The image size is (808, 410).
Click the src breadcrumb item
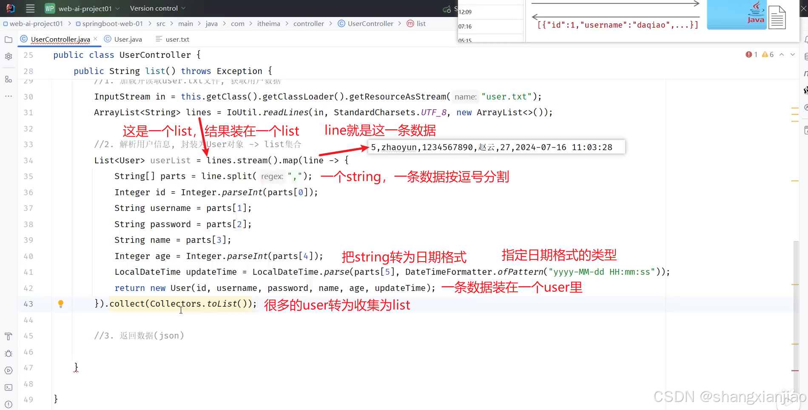coord(161,24)
